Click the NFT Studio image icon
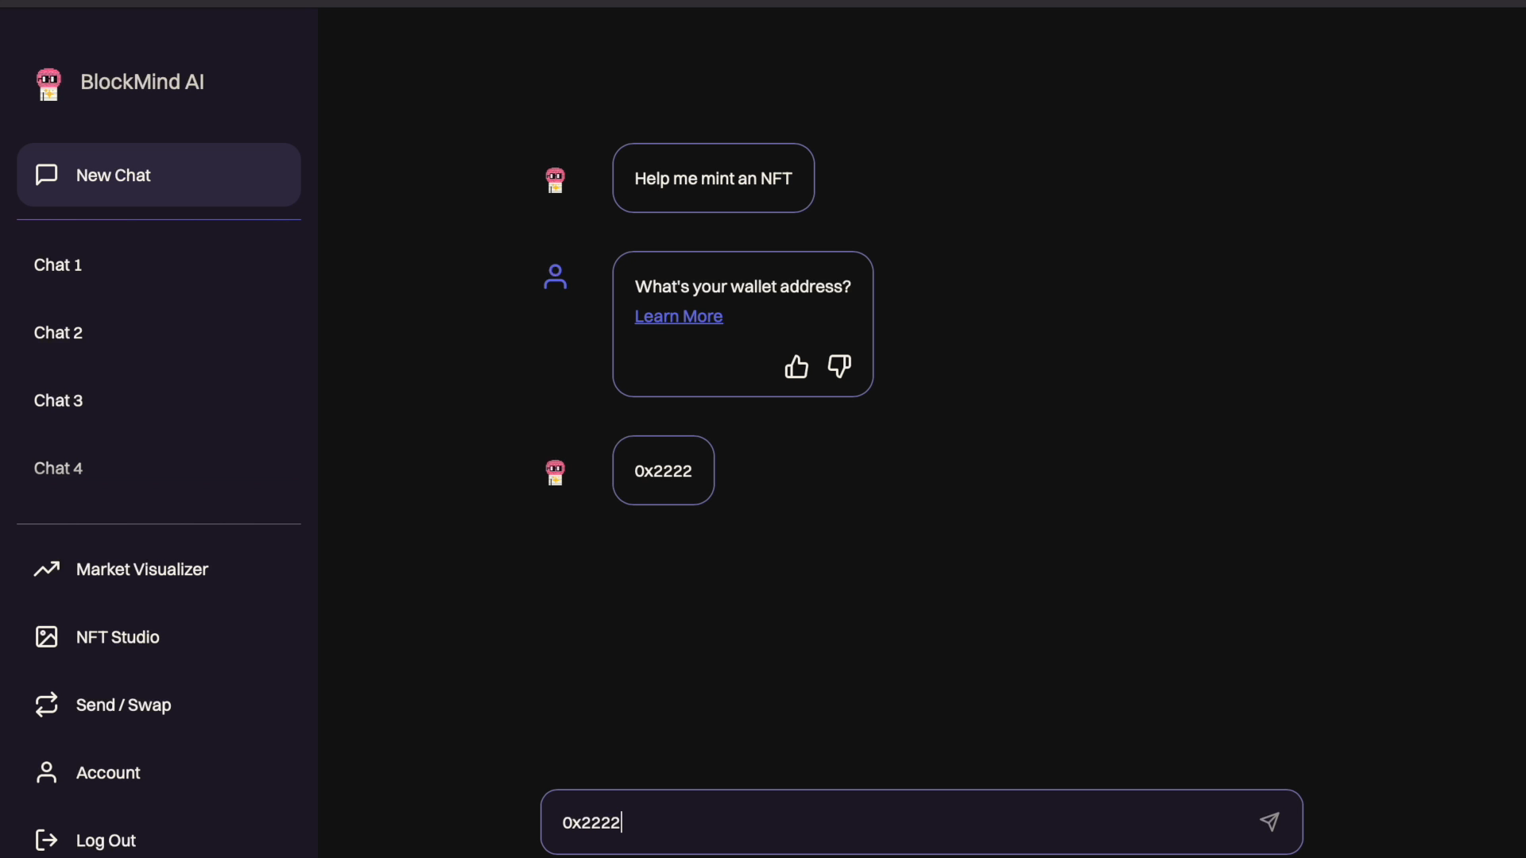This screenshot has height=858, width=1526. tap(47, 637)
